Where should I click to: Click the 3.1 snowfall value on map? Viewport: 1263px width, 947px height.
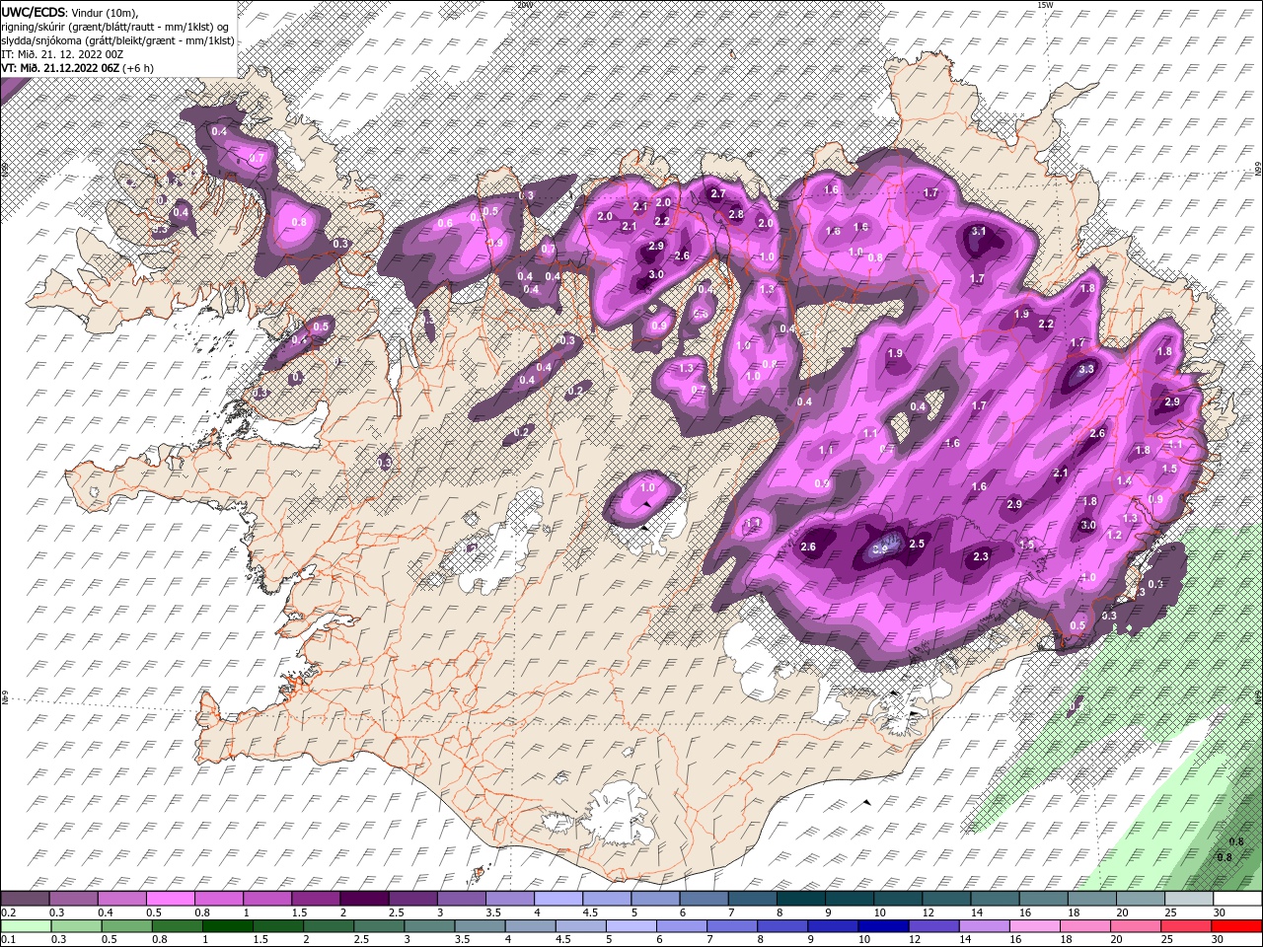(979, 231)
